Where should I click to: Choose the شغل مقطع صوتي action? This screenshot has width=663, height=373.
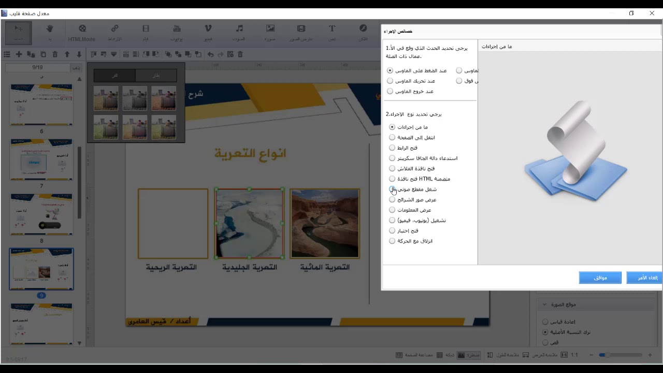413,189
